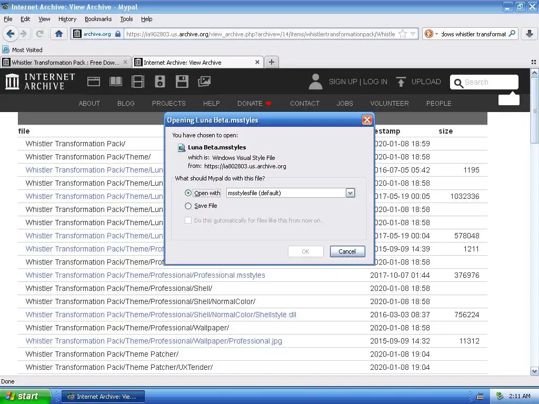Click Cancel in the download dialog
The height and width of the screenshot is (404, 539).
pyautogui.click(x=347, y=251)
